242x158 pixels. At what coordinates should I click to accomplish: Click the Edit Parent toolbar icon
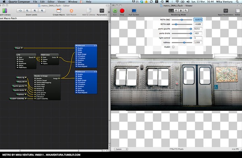tap(71, 11)
